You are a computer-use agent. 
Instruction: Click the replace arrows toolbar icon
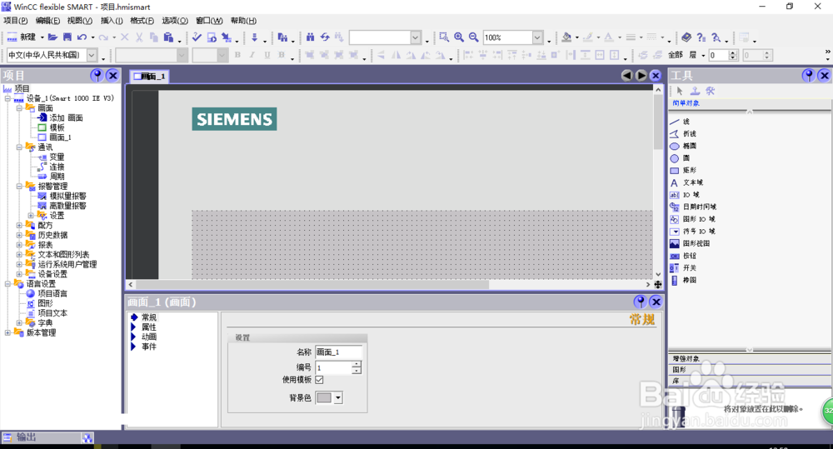[x=325, y=37]
